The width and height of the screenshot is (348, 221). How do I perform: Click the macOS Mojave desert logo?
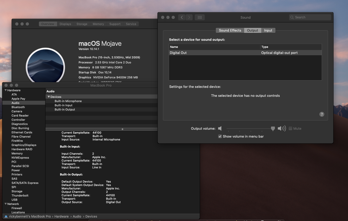click(x=45, y=65)
